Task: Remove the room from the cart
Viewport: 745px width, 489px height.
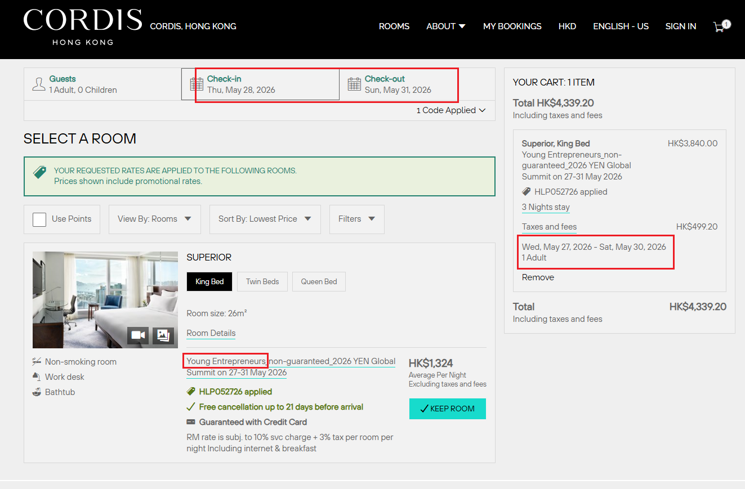Action: point(538,277)
